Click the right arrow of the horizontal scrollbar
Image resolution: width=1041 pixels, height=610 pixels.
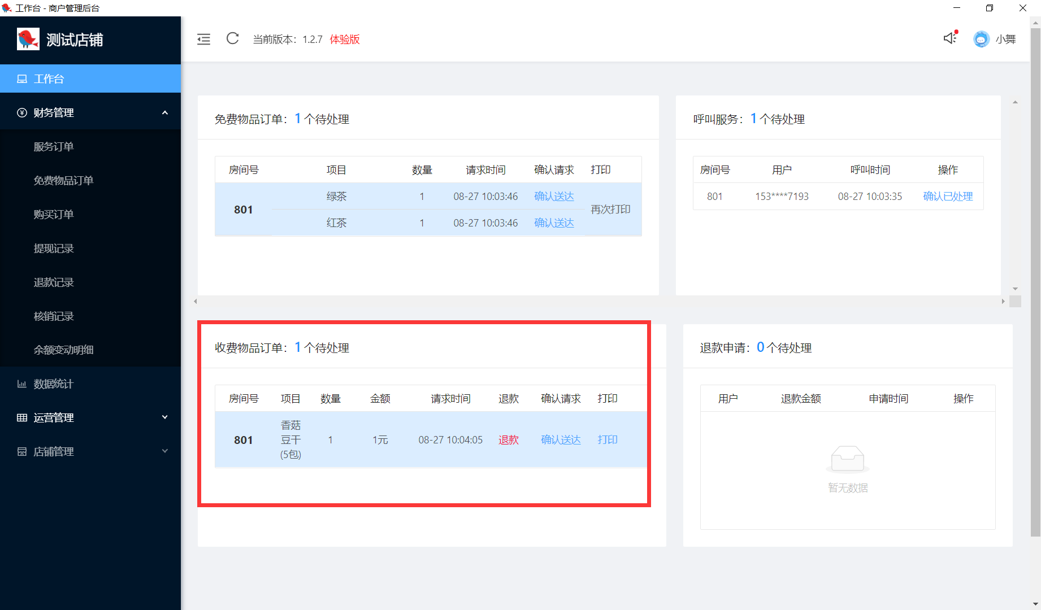(1003, 302)
